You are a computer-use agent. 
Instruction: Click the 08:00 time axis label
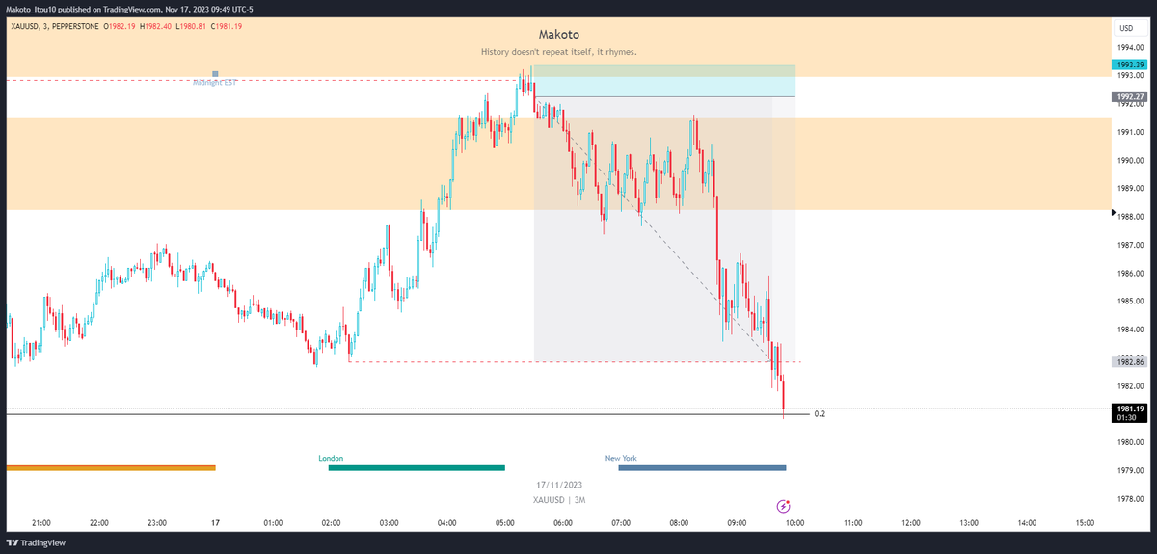pyautogui.click(x=679, y=523)
